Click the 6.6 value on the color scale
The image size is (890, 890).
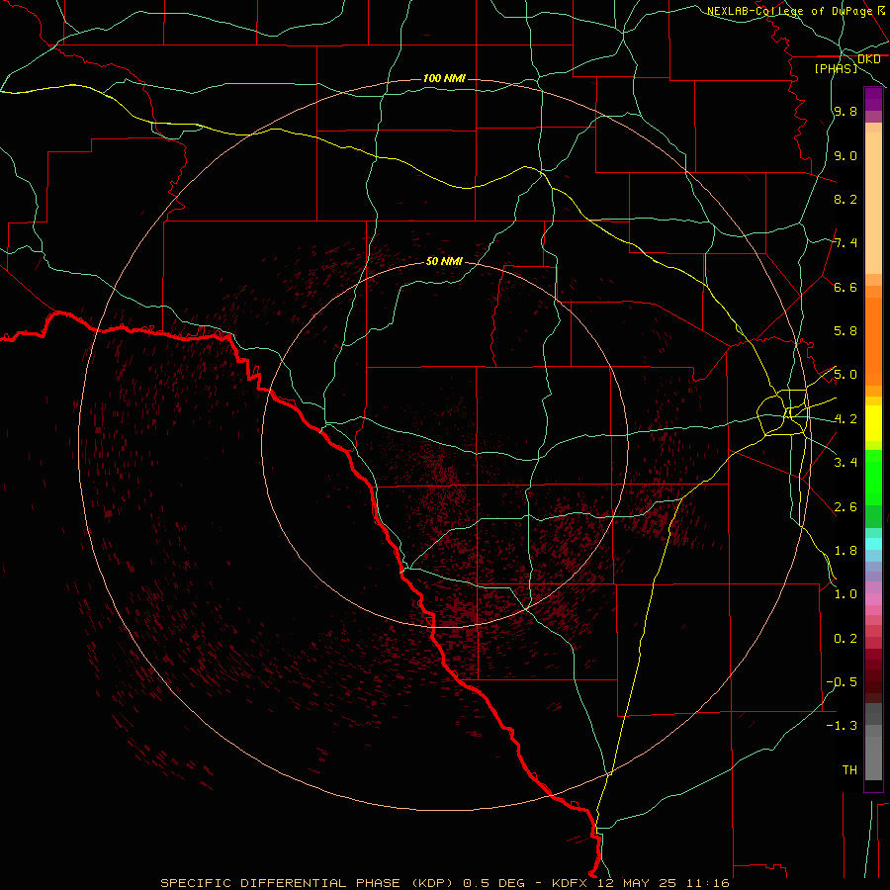pos(845,287)
